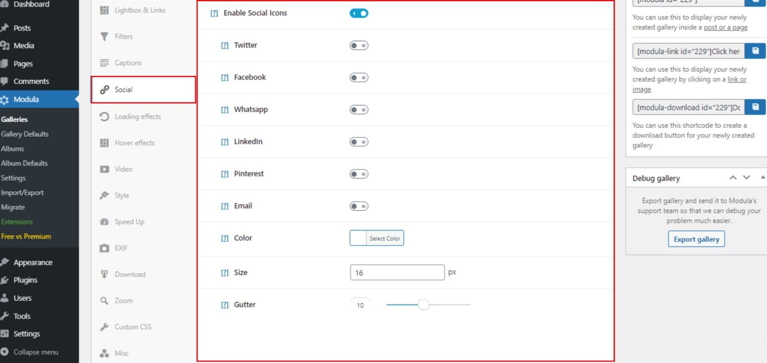Turn on the Facebook sharing toggle
This screenshot has width=767, height=363.
(359, 77)
